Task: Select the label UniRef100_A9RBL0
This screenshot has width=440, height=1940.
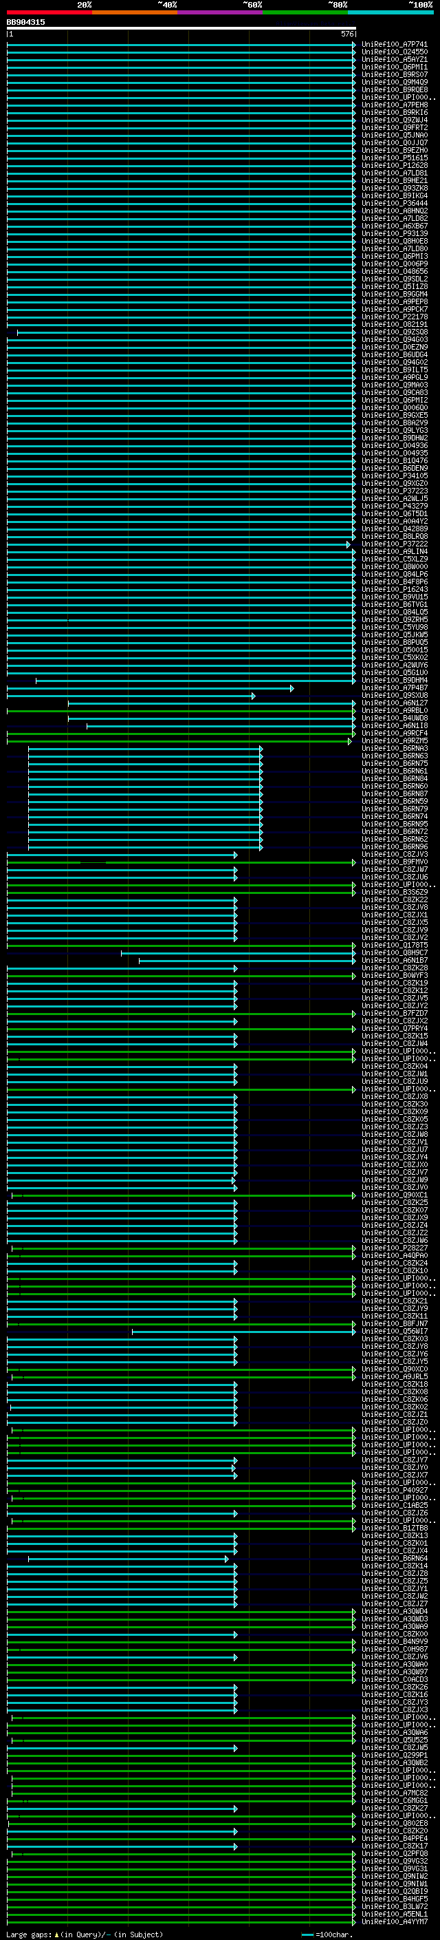Action: click(x=395, y=710)
